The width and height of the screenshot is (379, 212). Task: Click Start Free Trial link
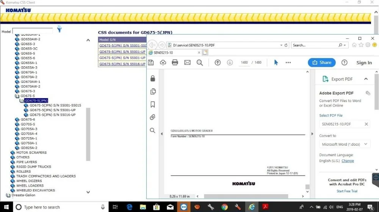[347, 191]
